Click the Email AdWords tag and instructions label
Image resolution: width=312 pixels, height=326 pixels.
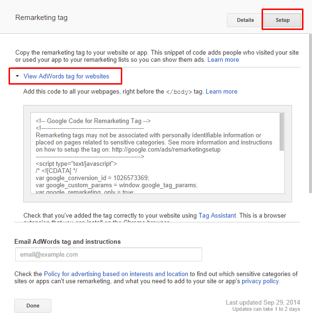click(x=68, y=241)
